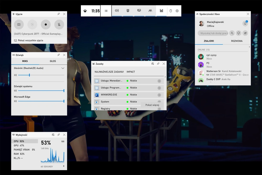The image size is (262, 175).
Task: Start recording with the record button
Action: coord(46,24)
